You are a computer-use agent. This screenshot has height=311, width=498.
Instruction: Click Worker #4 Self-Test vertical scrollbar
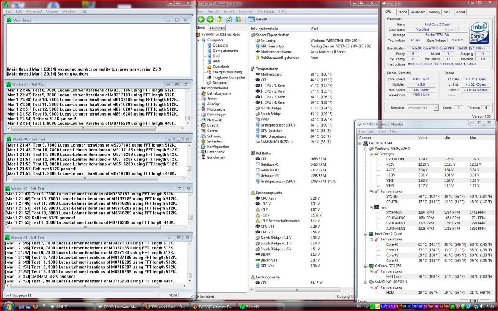(x=189, y=262)
